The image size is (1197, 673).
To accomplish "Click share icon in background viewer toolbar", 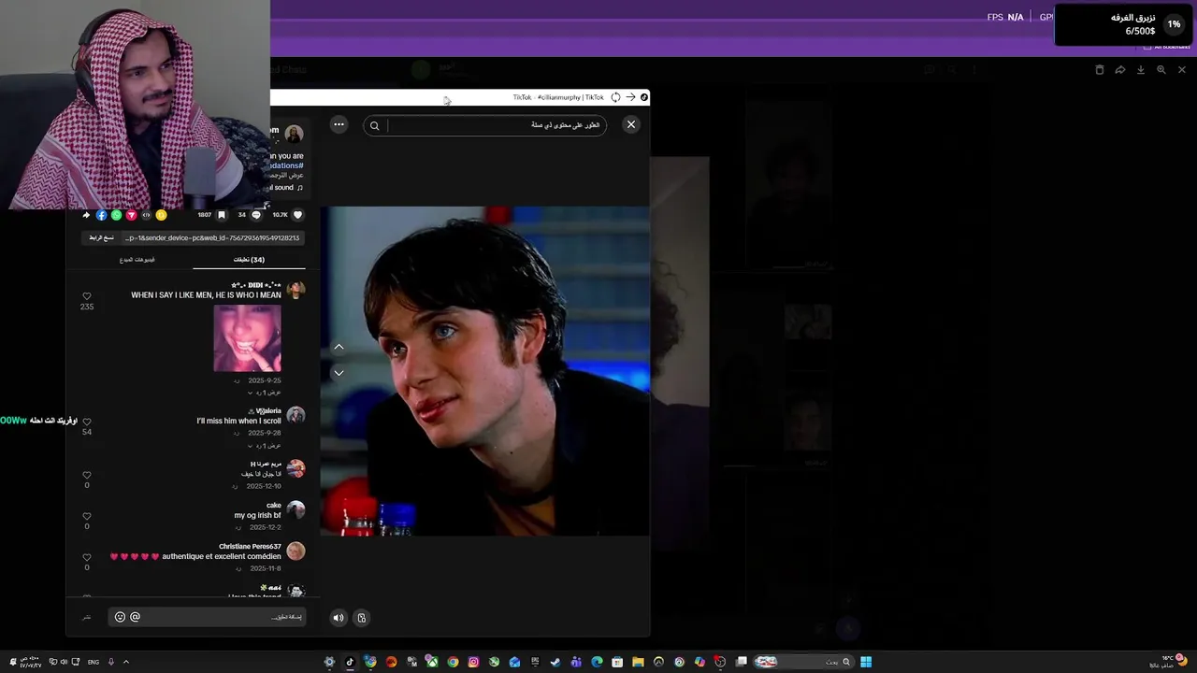I will [1120, 70].
